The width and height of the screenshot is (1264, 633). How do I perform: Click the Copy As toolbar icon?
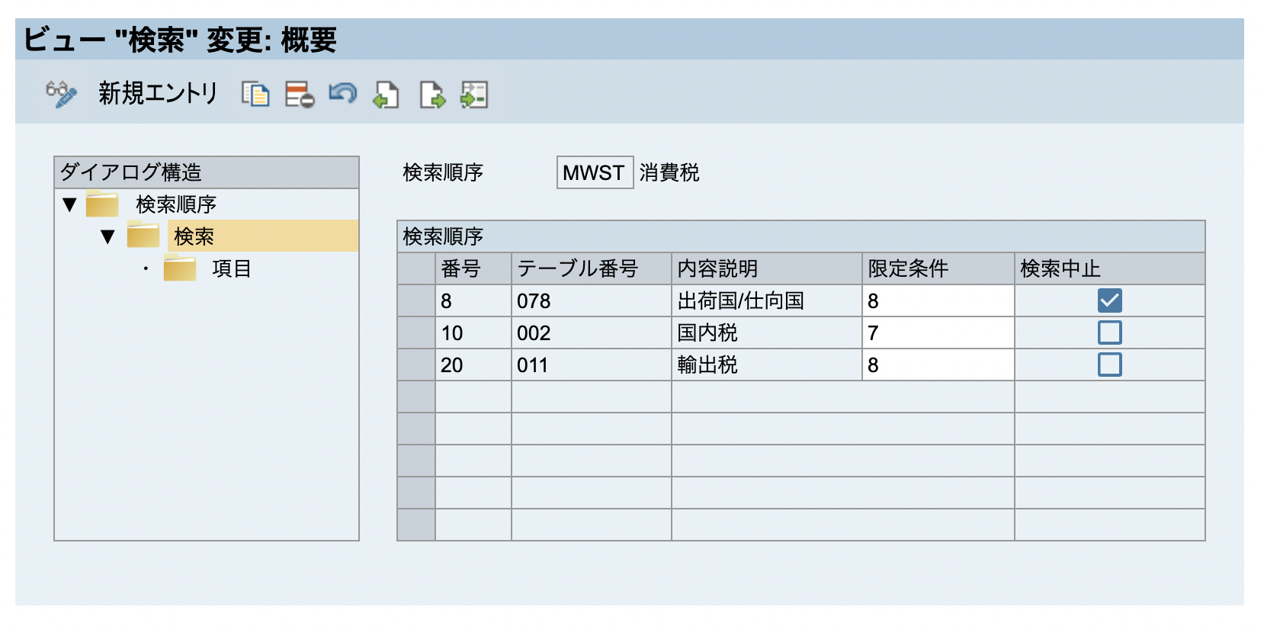pos(255,95)
